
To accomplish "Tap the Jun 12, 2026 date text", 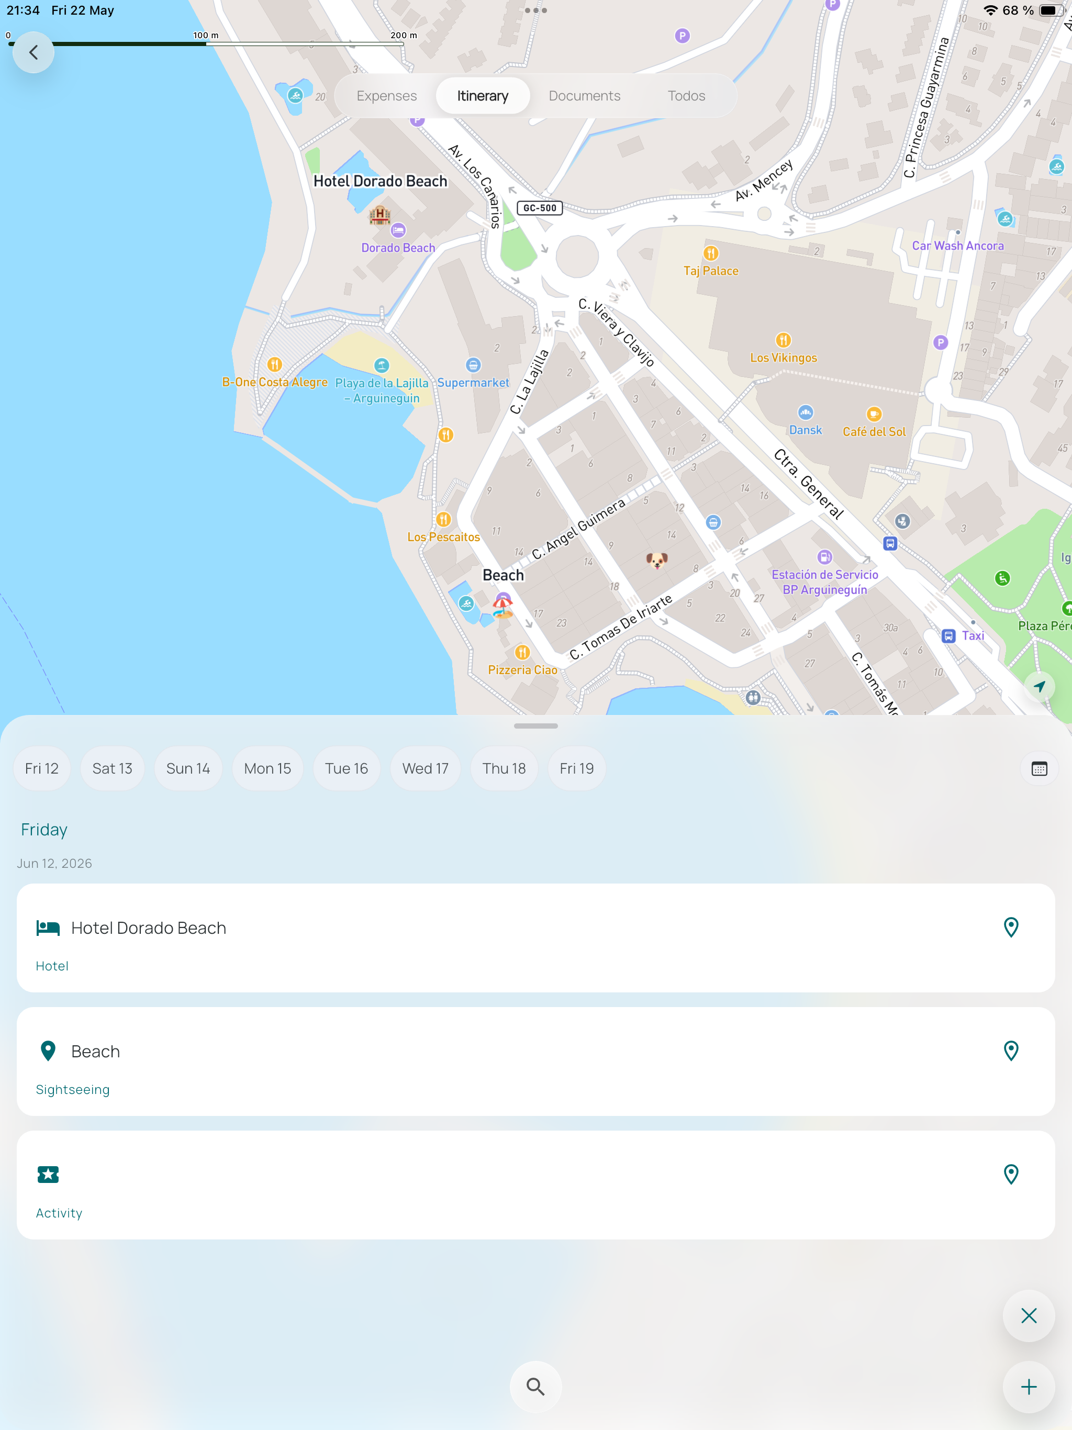I will click(54, 864).
